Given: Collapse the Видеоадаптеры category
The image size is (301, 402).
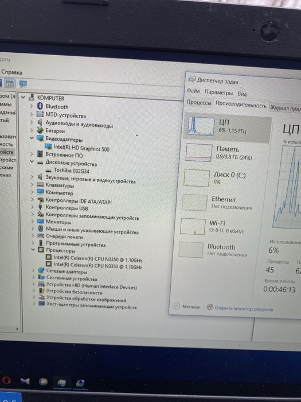Looking at the screenshot, I should click(32, 138).
